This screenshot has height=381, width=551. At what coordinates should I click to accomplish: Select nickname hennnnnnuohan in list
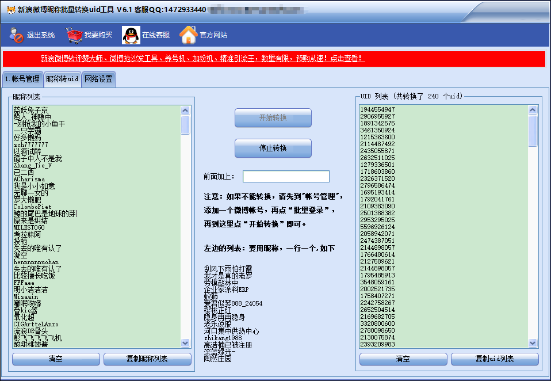coord(36,262)
